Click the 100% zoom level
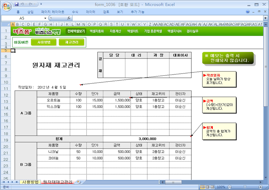 pyautogui.click(x=221, y=187)
